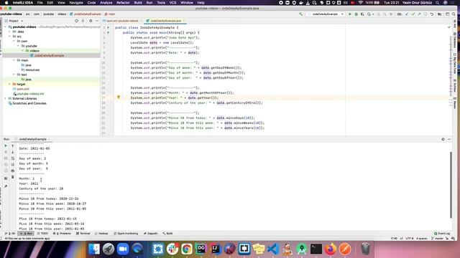Click the run gutter arrow beside main method
Screen dimensions: 460x258
109,32
